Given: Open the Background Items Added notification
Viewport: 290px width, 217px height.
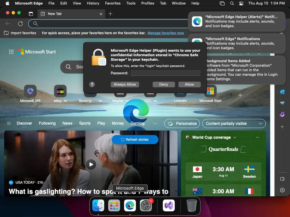Looking at the screenshot, I should coord(246,70).
